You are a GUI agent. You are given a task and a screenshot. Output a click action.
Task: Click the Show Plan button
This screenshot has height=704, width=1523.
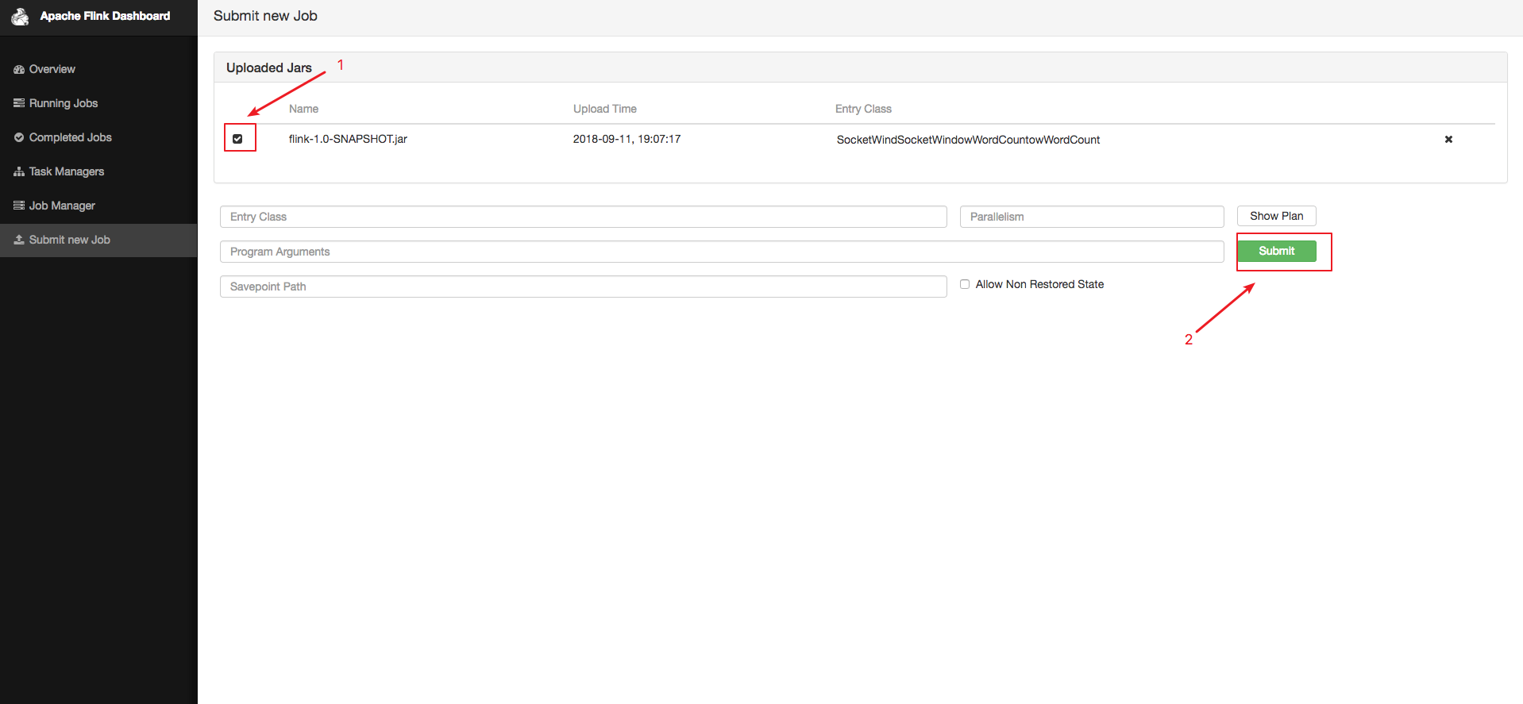coord(1276,216)
